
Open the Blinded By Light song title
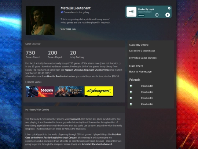click(146, 9)
